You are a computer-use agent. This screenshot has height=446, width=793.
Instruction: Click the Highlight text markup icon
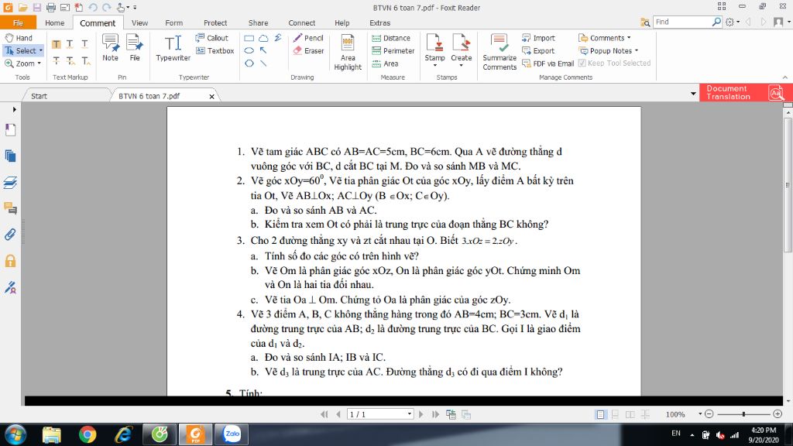coord(56,44)
